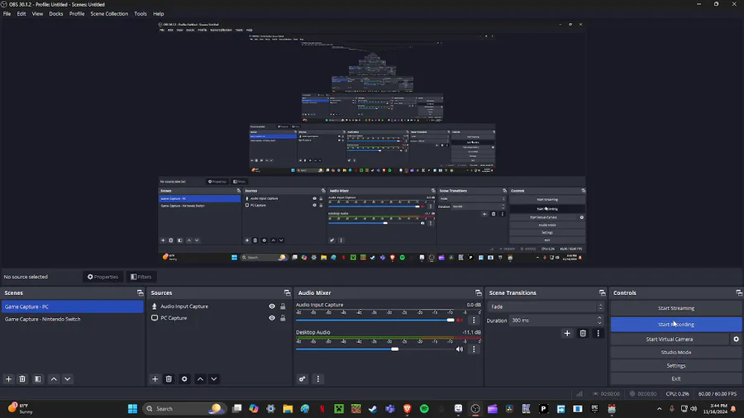Screen dimensions: 744x418
Task: Select Game Capture - Nintendo Switch scene
Action: [x=72, y=320]
